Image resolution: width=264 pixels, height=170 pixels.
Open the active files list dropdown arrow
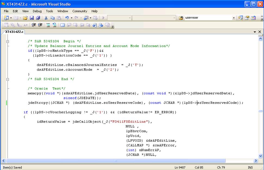(x=255, y=32)
